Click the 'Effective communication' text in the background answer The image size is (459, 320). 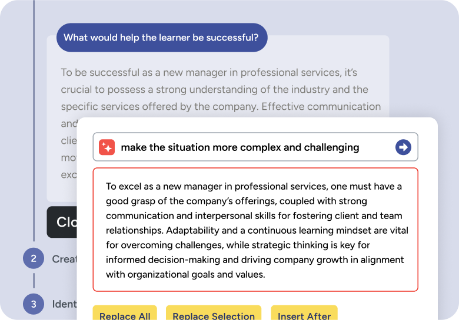tap(321, 107)
